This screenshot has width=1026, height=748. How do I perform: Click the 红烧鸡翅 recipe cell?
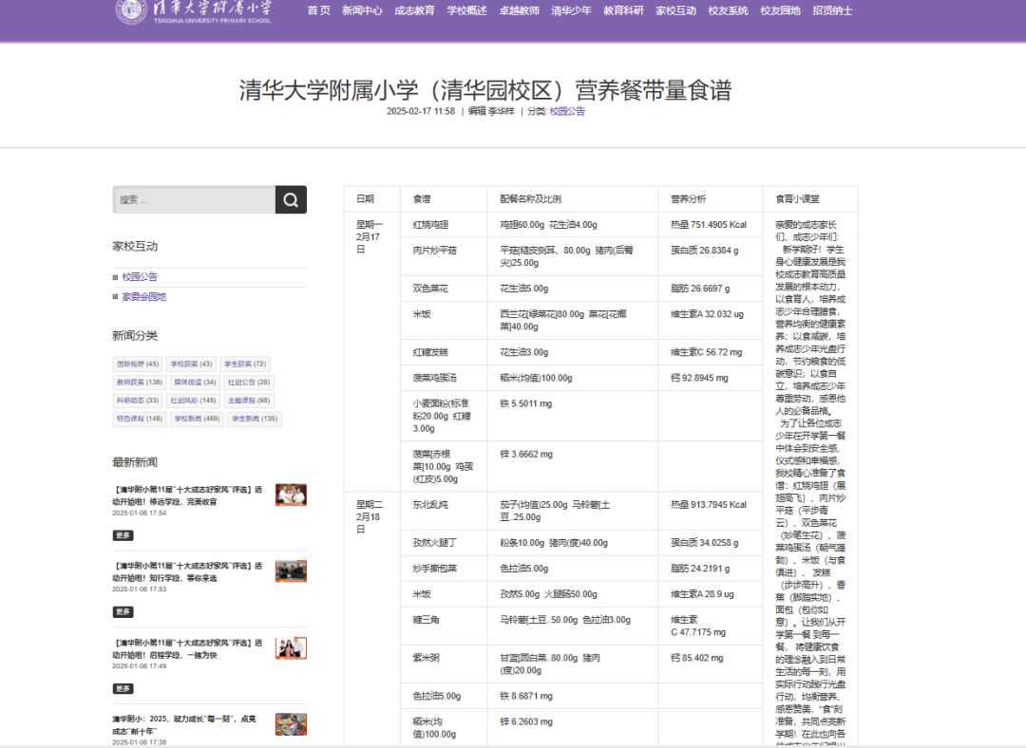point(444,224)
